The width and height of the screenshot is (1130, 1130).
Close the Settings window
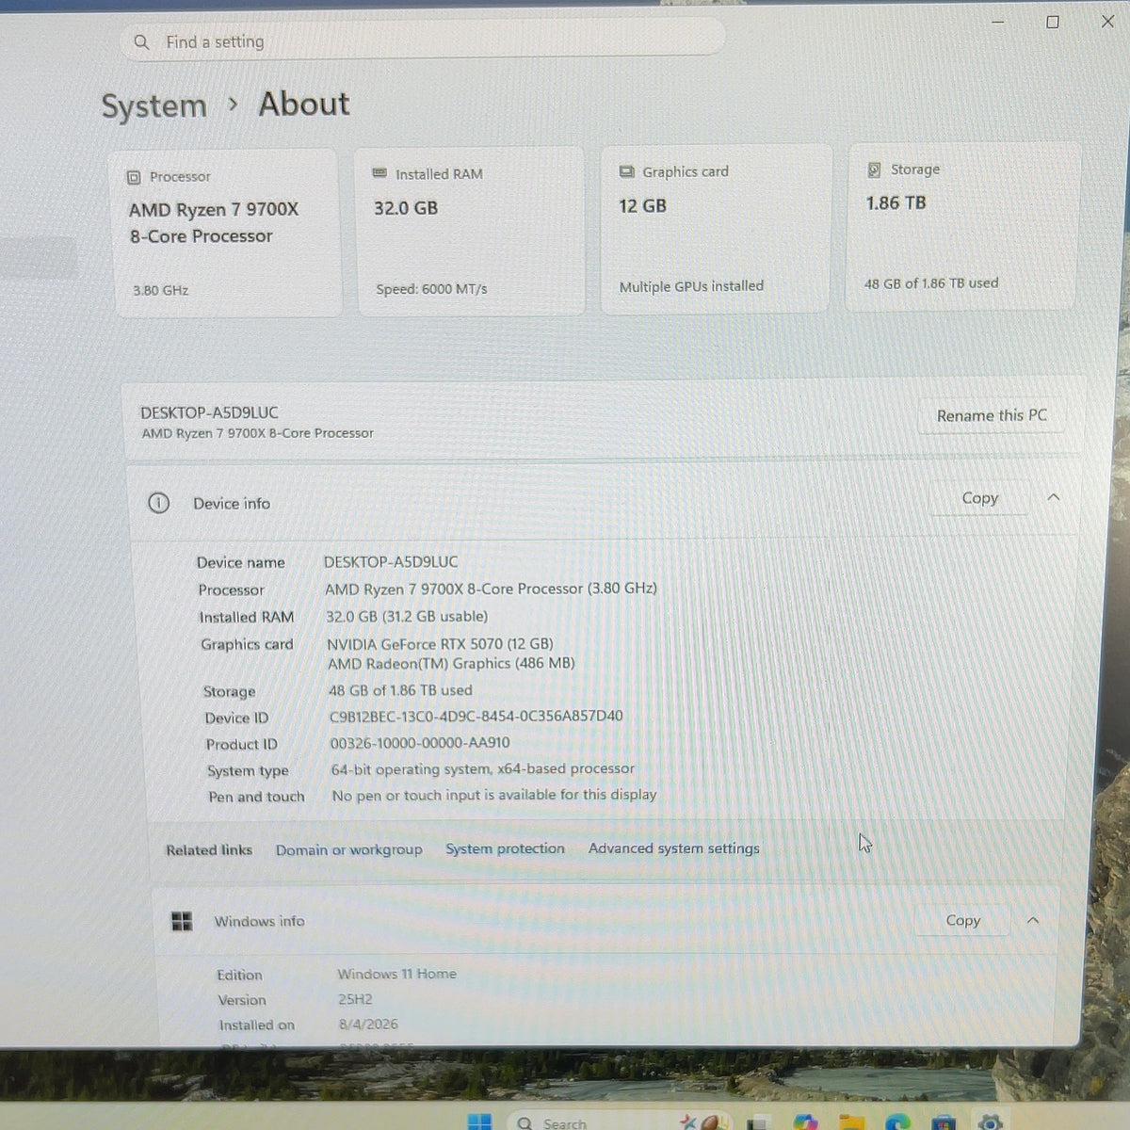click(x=1107, y=22)
